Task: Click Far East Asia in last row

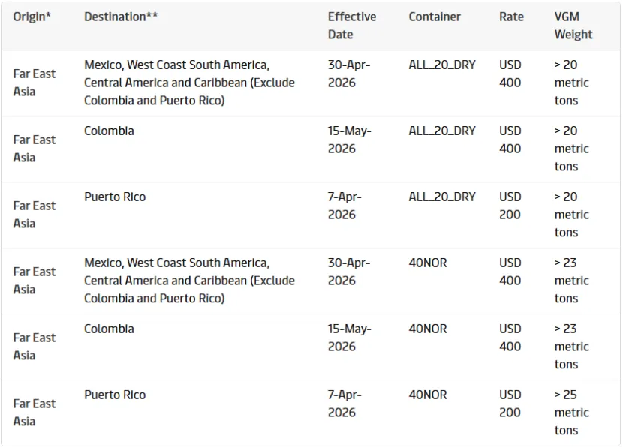Action: [34, 413]
